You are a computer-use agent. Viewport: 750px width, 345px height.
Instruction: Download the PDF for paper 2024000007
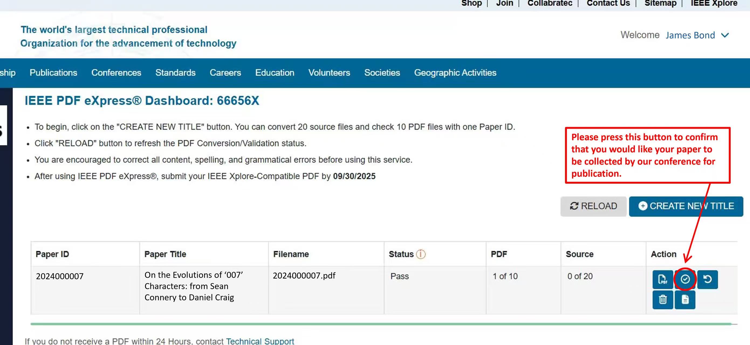pos(663,280)
